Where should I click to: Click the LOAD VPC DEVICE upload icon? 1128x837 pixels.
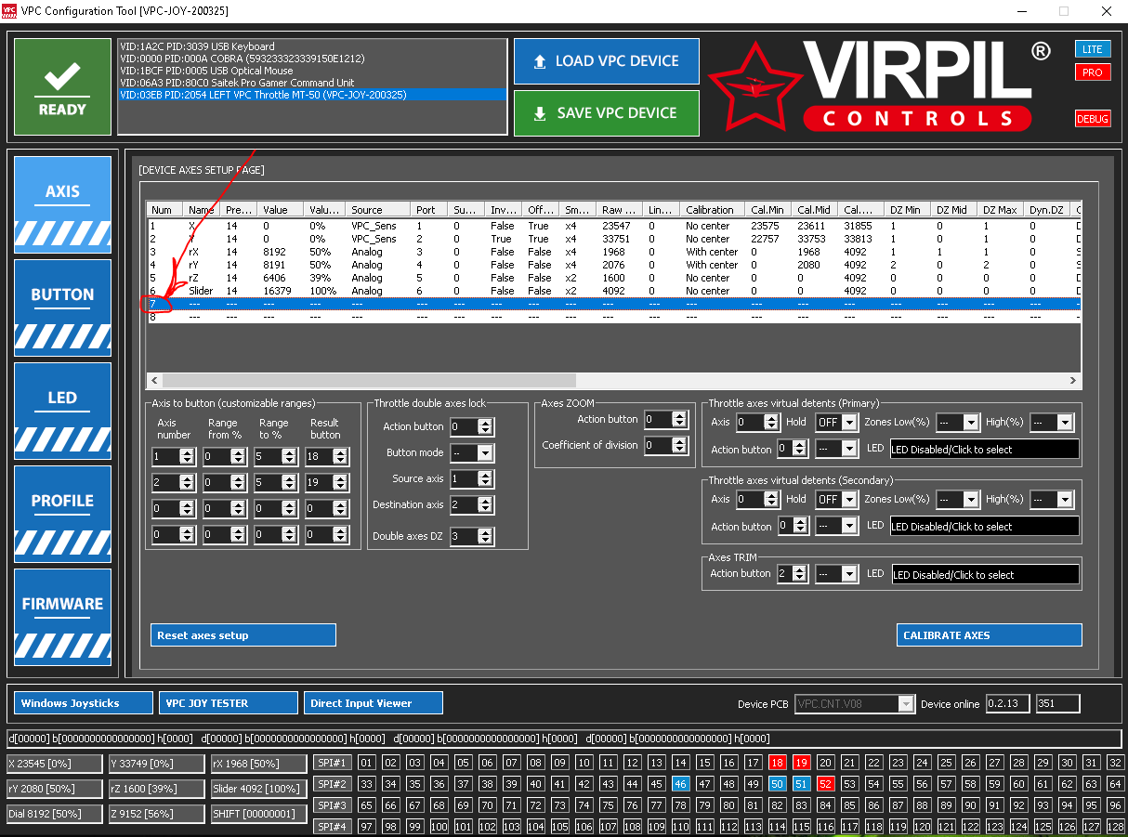click(540, 61)
